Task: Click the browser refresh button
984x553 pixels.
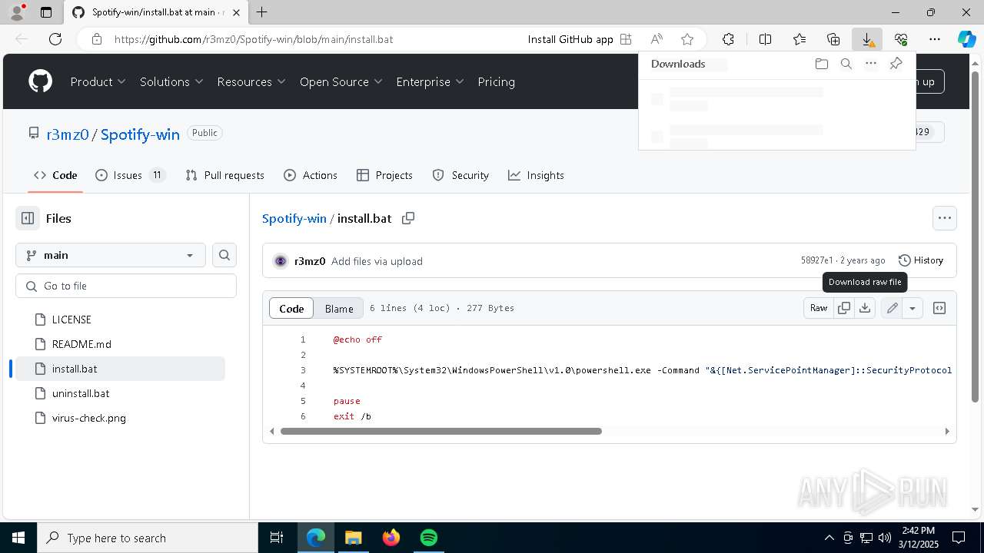Action: click(x=55, y=39)
